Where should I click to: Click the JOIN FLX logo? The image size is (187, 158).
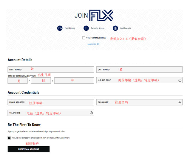[x=94, y=16]
